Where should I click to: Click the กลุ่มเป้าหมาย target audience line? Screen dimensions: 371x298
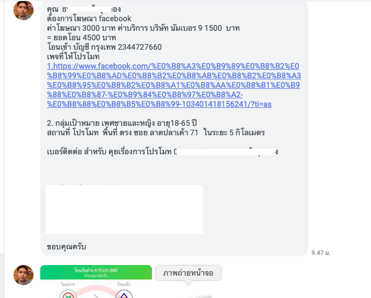(122, 123)
